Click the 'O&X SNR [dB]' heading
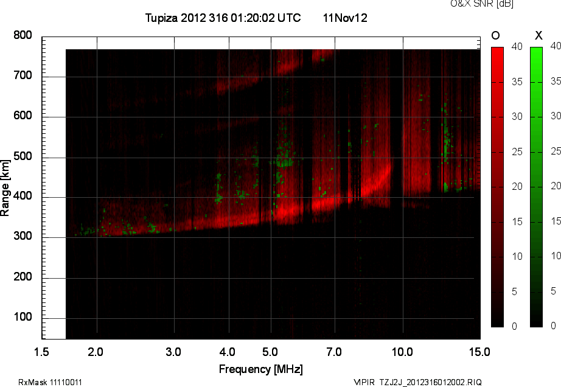The image size is (561, 387). click(x=481, y=4)
